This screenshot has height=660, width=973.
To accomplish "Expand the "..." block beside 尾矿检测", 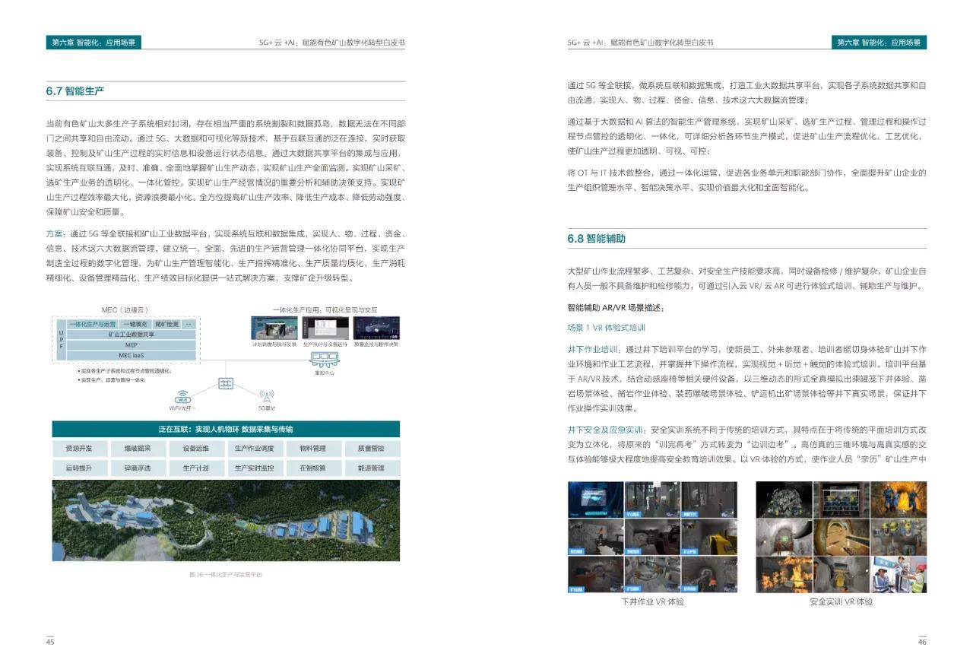I will [189, 324].
